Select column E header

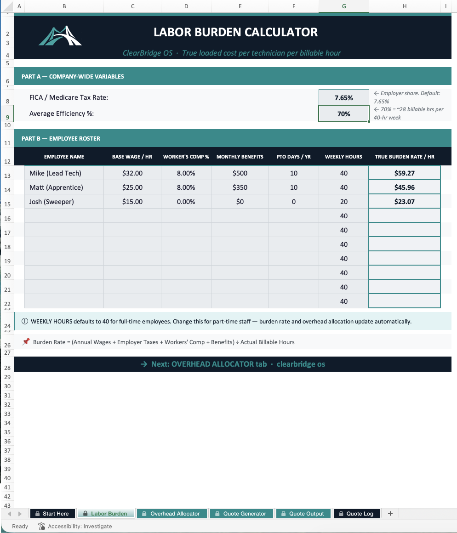click(240, 6)
